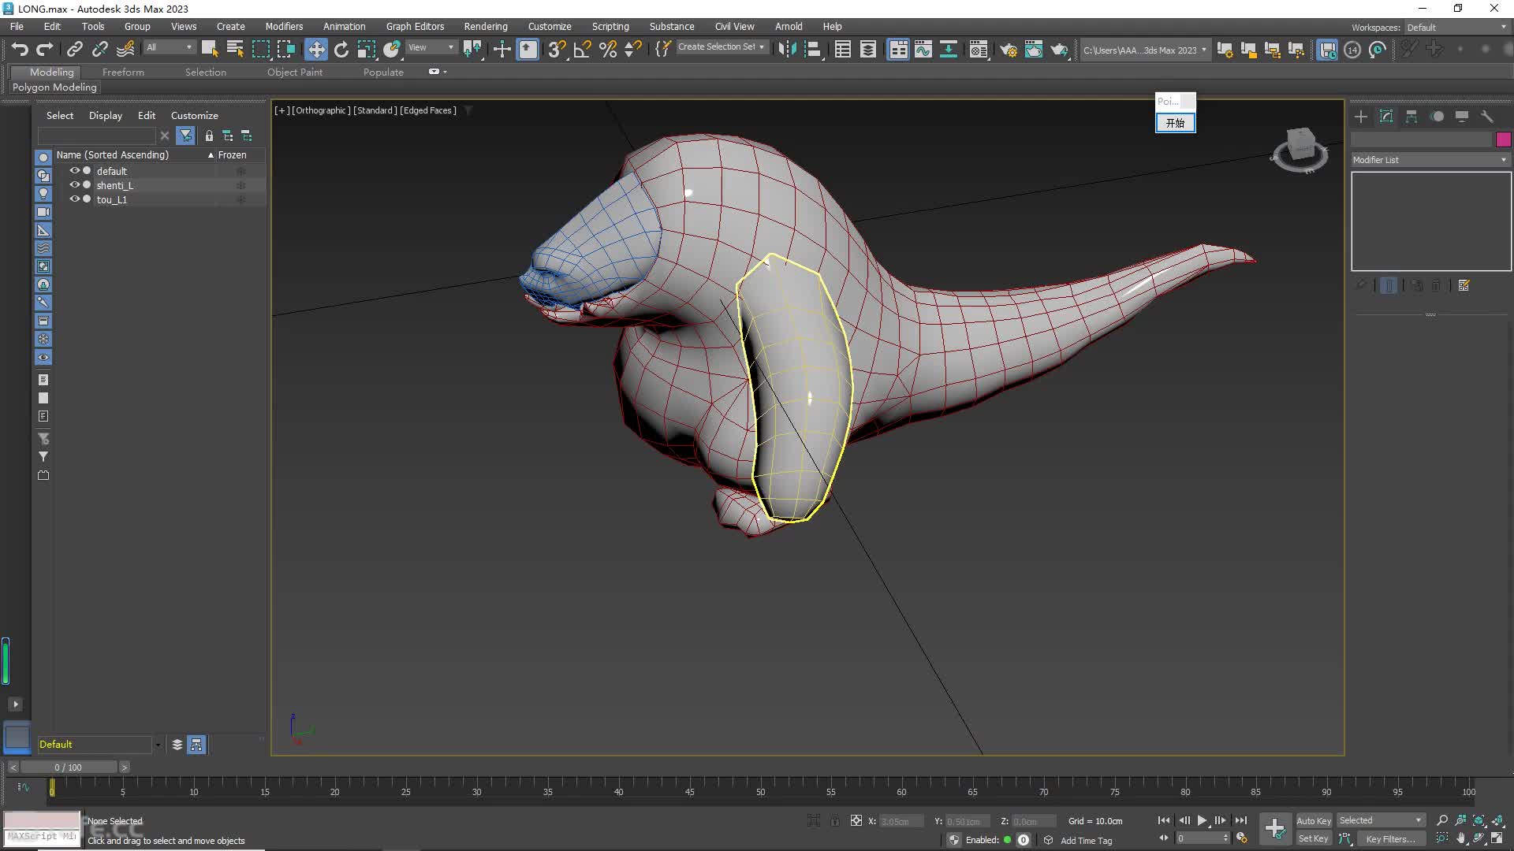Open Select by Name dialog
The width and height of the screenshot is (1514, 851).
pyautogui.click(x=235, y=50)
